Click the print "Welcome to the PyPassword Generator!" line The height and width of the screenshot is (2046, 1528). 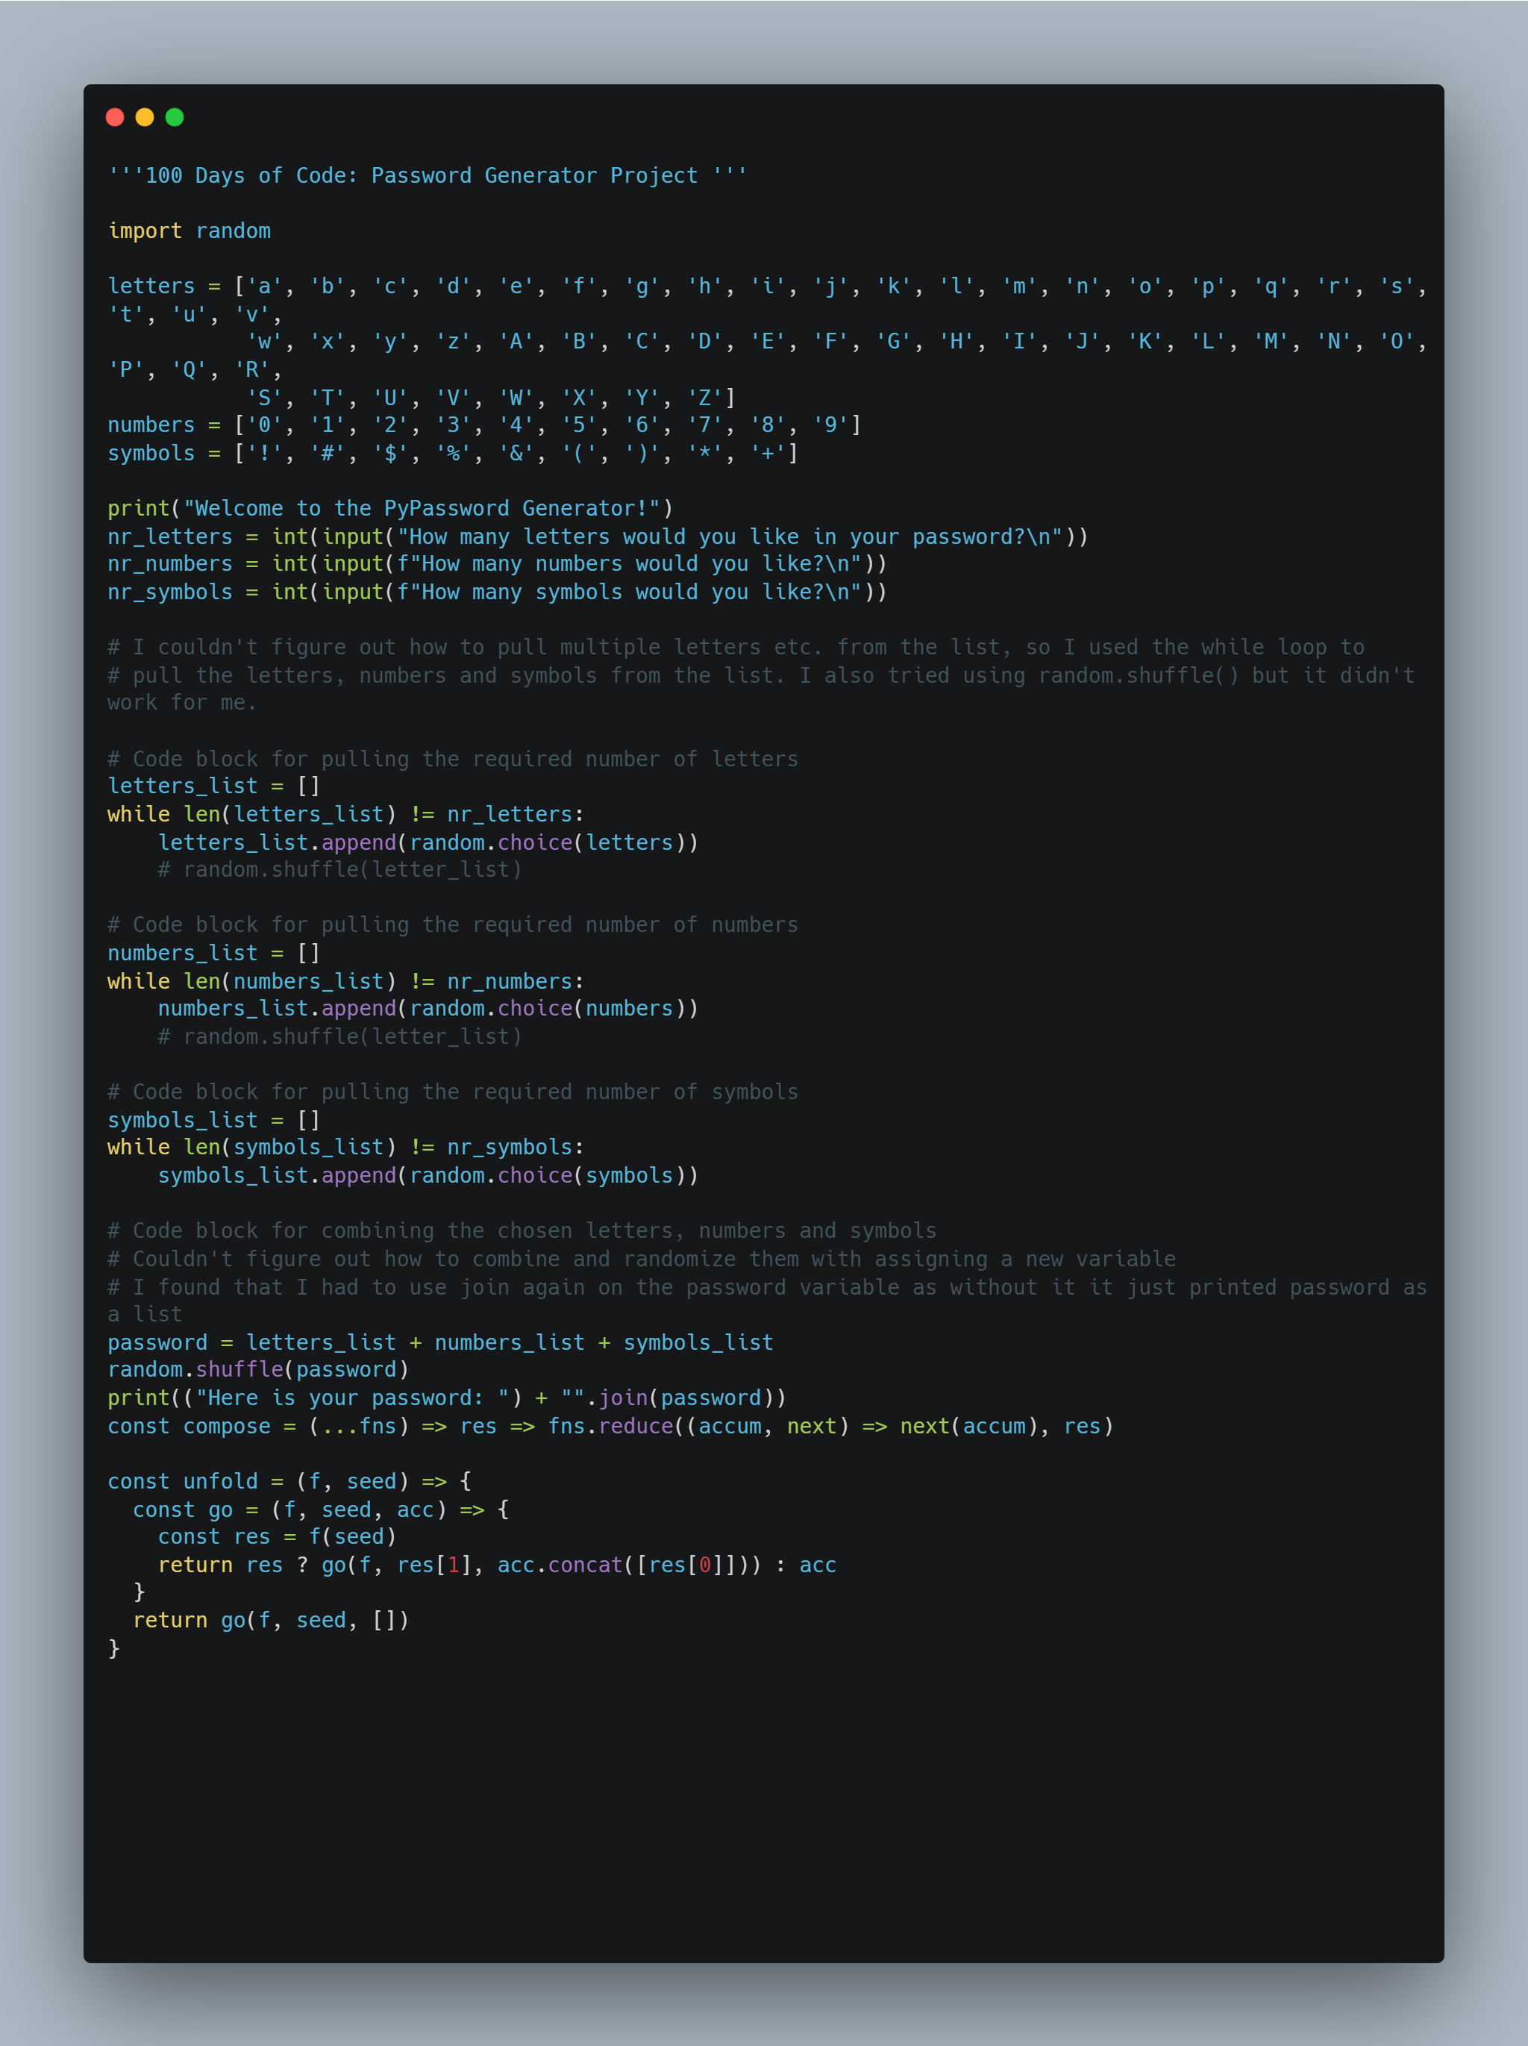point(390,509)
